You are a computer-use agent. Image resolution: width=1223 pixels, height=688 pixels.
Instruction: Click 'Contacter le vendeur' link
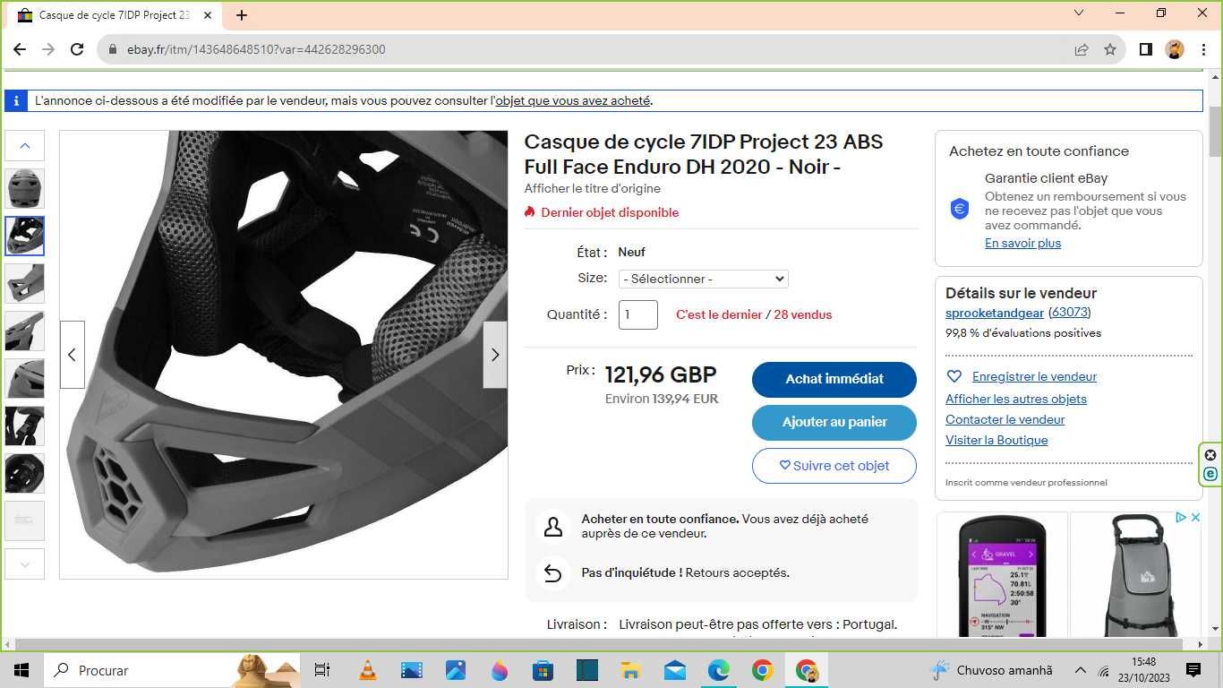1005,419
